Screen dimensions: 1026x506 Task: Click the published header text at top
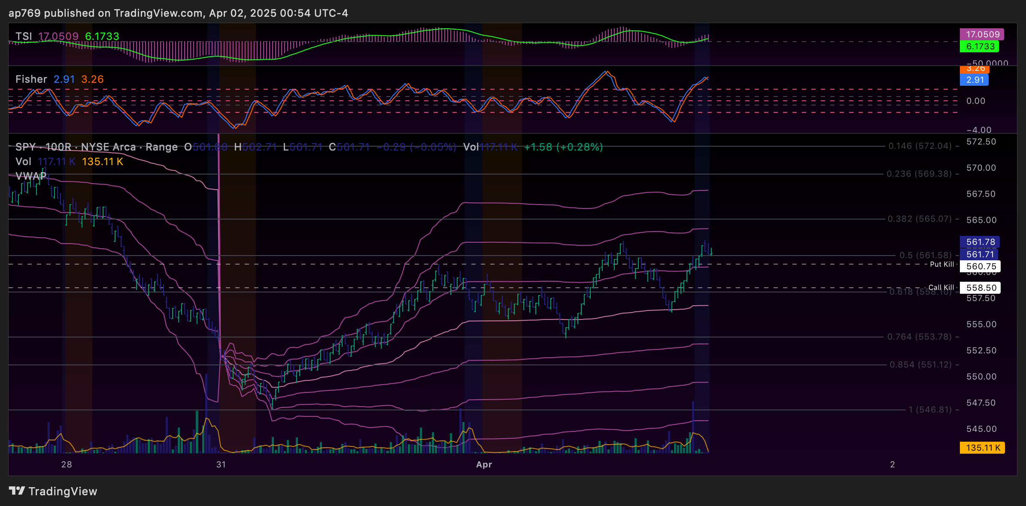coord(178,13)
